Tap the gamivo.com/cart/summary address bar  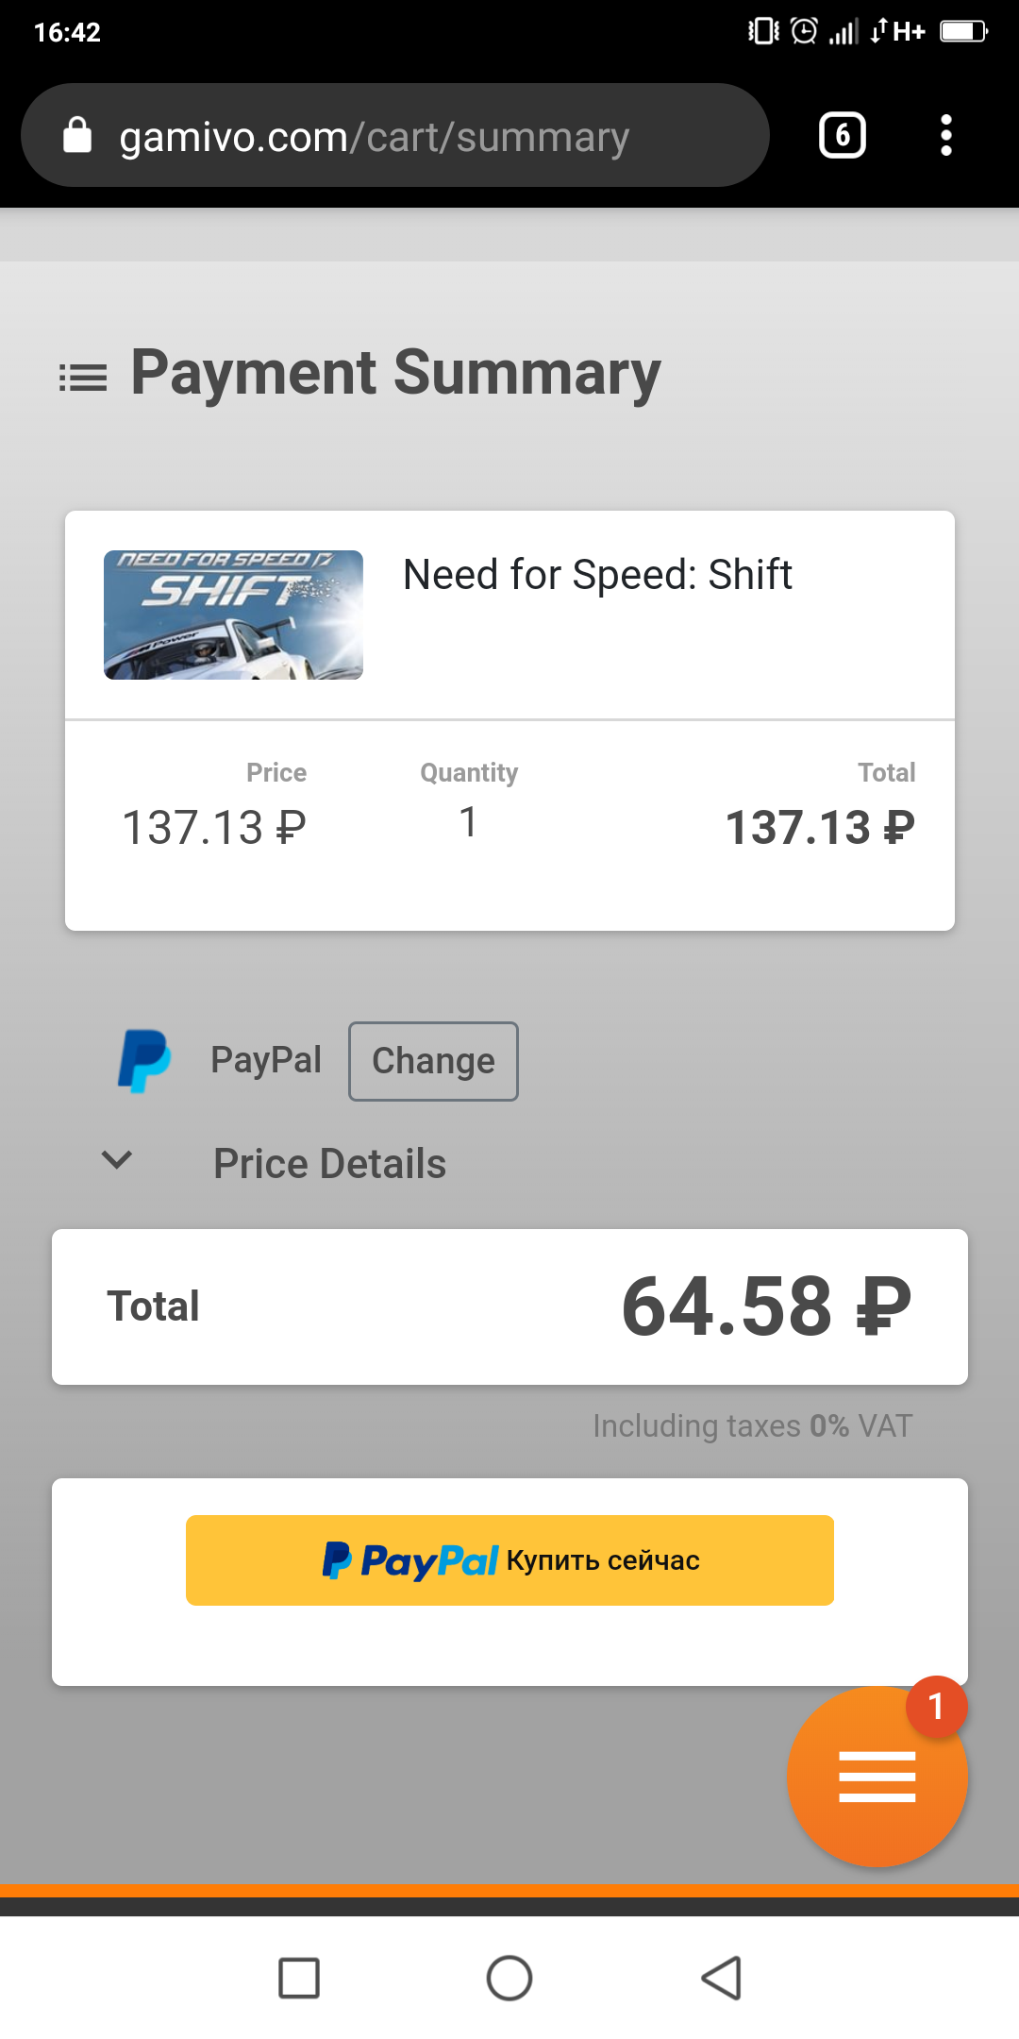click(x=394, y=135)
